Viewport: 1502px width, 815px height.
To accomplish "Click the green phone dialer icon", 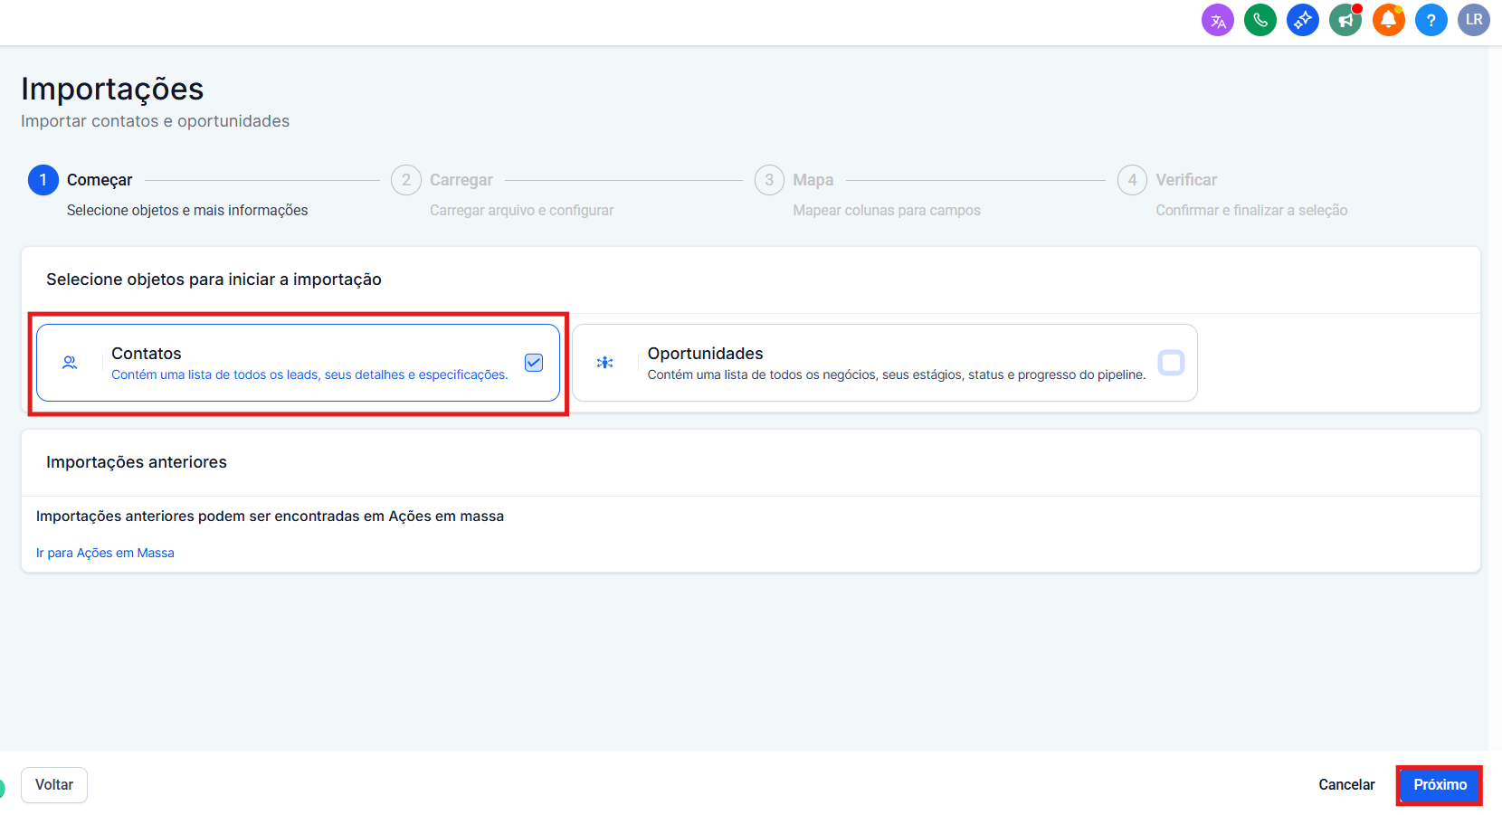I will click(x=1260, y=20).
